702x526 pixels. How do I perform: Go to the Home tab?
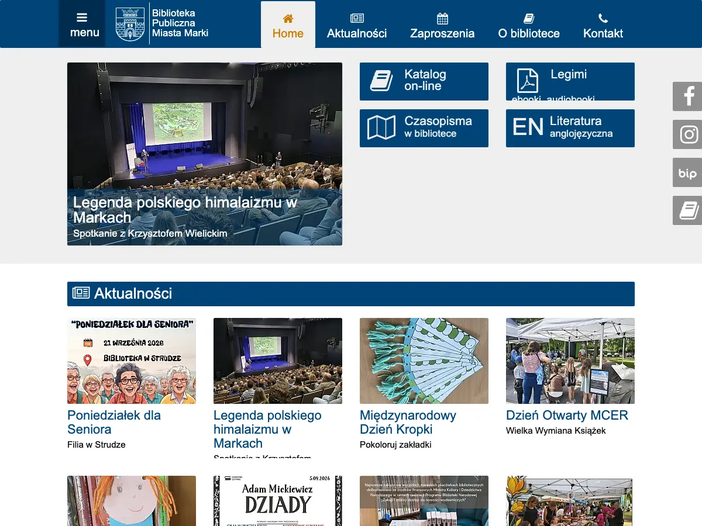[x=288, y=25]
